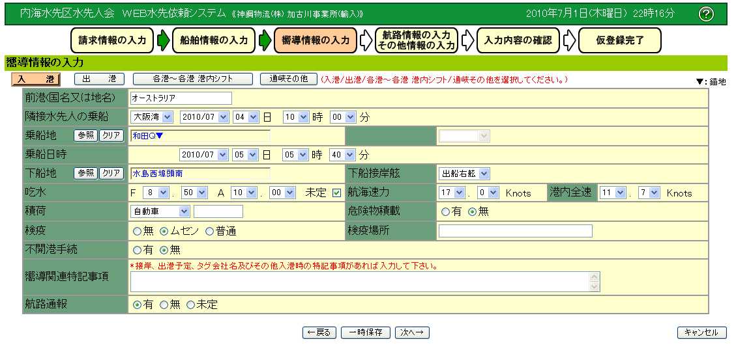Viewport: 736px width, 350px height.
Task: Click 参照 button for 乗船地
Action: 86,135
